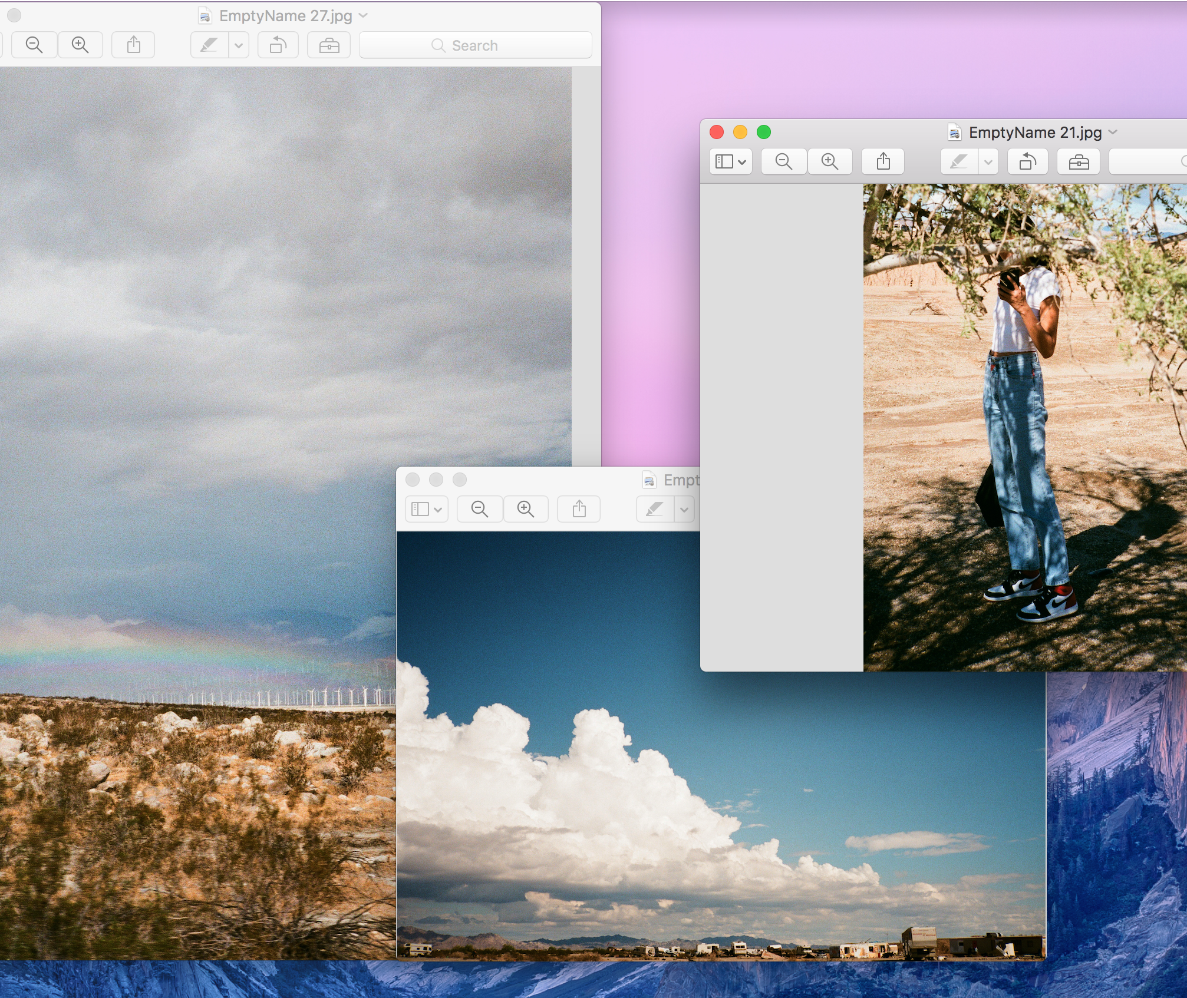Open sidebar view menu in EmptyName 21.jpg window
This screenshot has height=998, width=1187.
point(731,161)
